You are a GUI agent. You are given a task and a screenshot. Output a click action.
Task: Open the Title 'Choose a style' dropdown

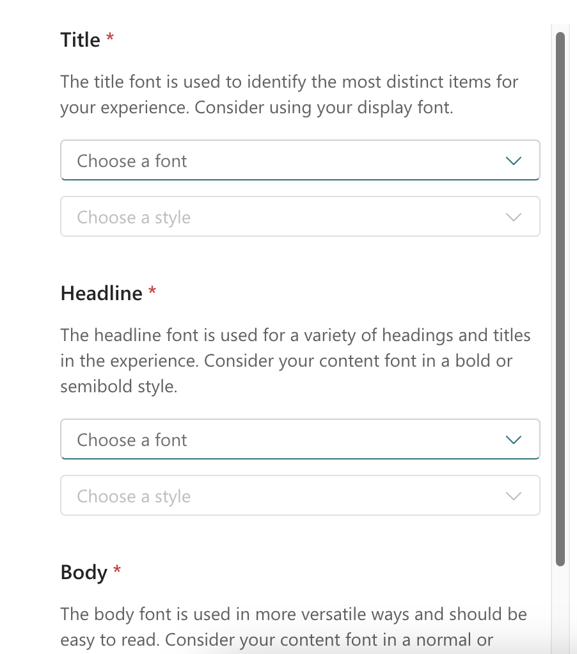pyautogui.click(x=281, y=217)
